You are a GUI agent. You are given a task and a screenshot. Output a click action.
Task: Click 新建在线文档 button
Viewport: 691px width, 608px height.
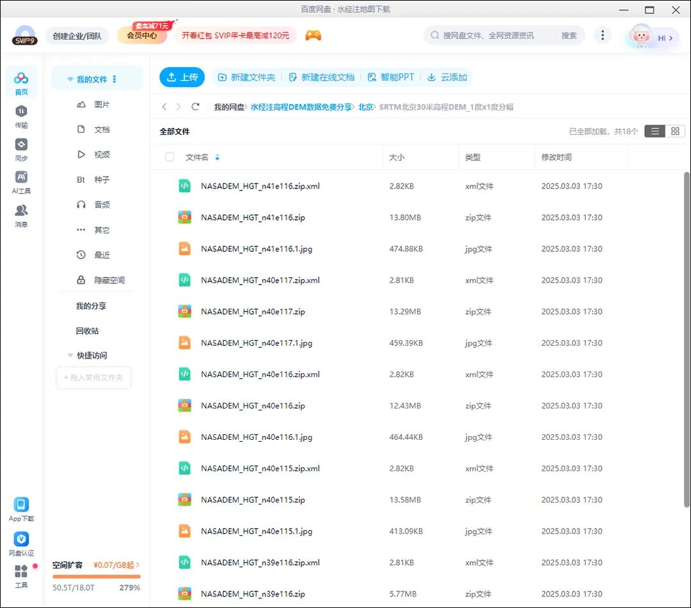pos(322,77)
